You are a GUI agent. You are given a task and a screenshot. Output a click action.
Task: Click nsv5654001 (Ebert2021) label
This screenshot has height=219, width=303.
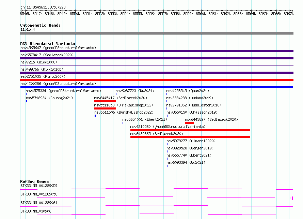coord(145,119)
